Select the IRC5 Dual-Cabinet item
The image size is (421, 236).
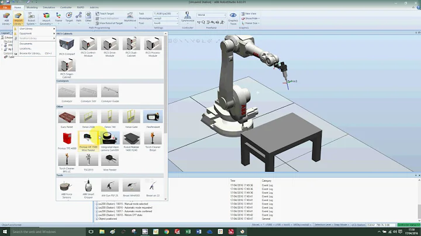[132, 47]
